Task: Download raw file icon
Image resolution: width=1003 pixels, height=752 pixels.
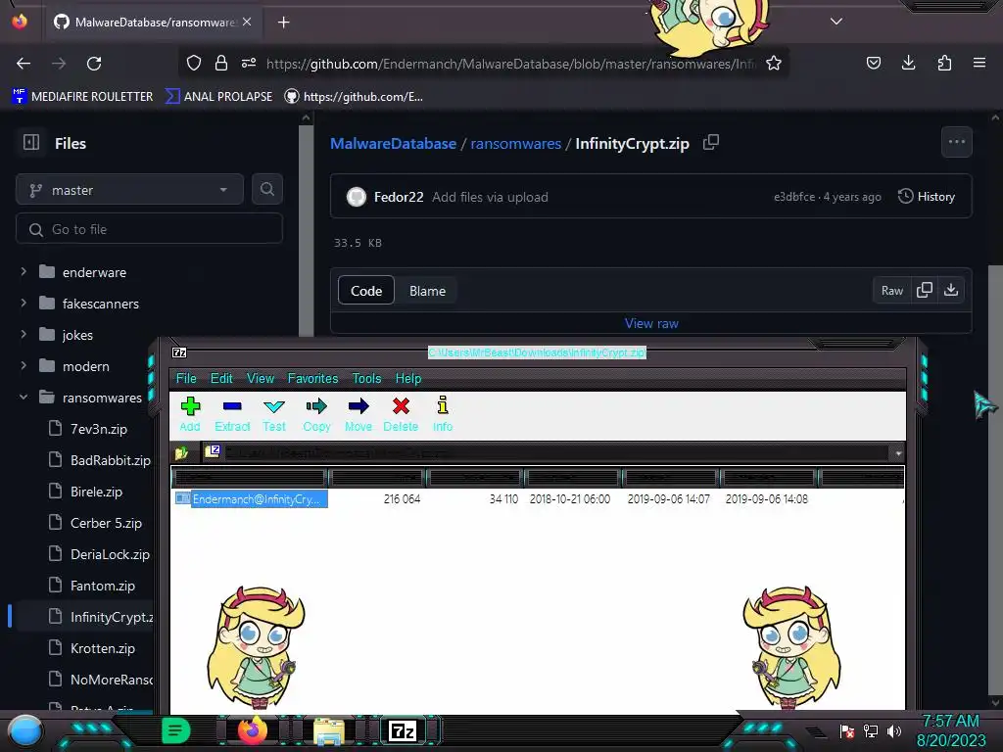Action: (951, 290)
